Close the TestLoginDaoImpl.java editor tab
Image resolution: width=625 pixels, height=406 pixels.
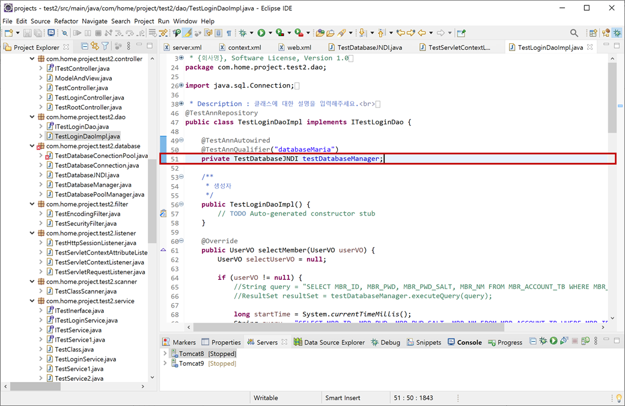590,47
